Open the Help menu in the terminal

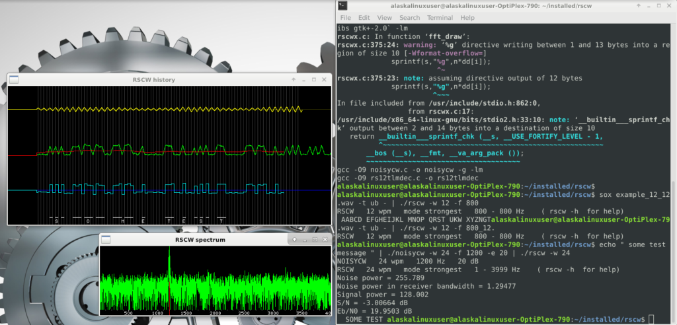[x=467, y=17]
